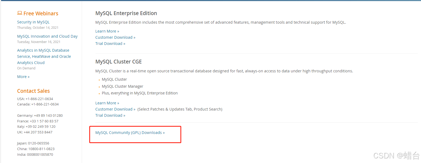Image resolution: width=421 pixels, height=163 pixels.
Task: Open MySQL Innovation and Cloud Day webinar
Action: (47, 36)
